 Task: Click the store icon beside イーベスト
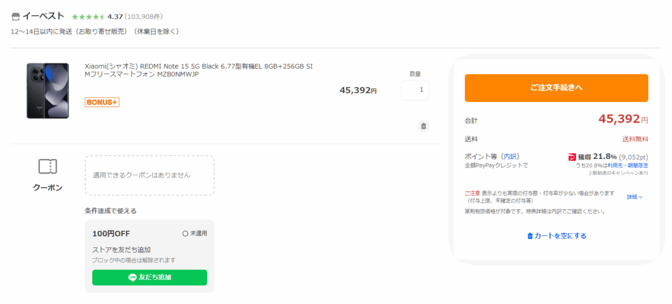coord(16,16)
